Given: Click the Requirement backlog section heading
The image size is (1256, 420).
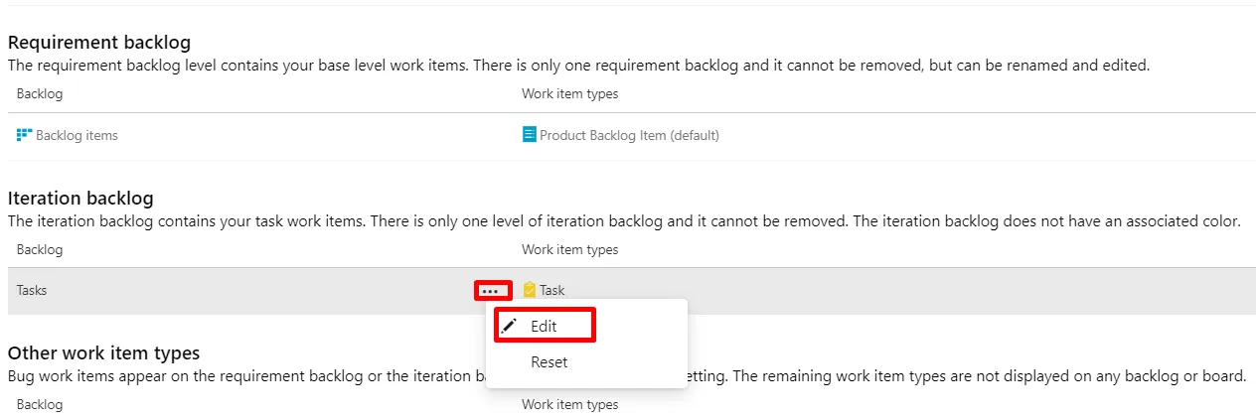Looking at the screenshot, I should pyautogui.click(x=99, y=43).
